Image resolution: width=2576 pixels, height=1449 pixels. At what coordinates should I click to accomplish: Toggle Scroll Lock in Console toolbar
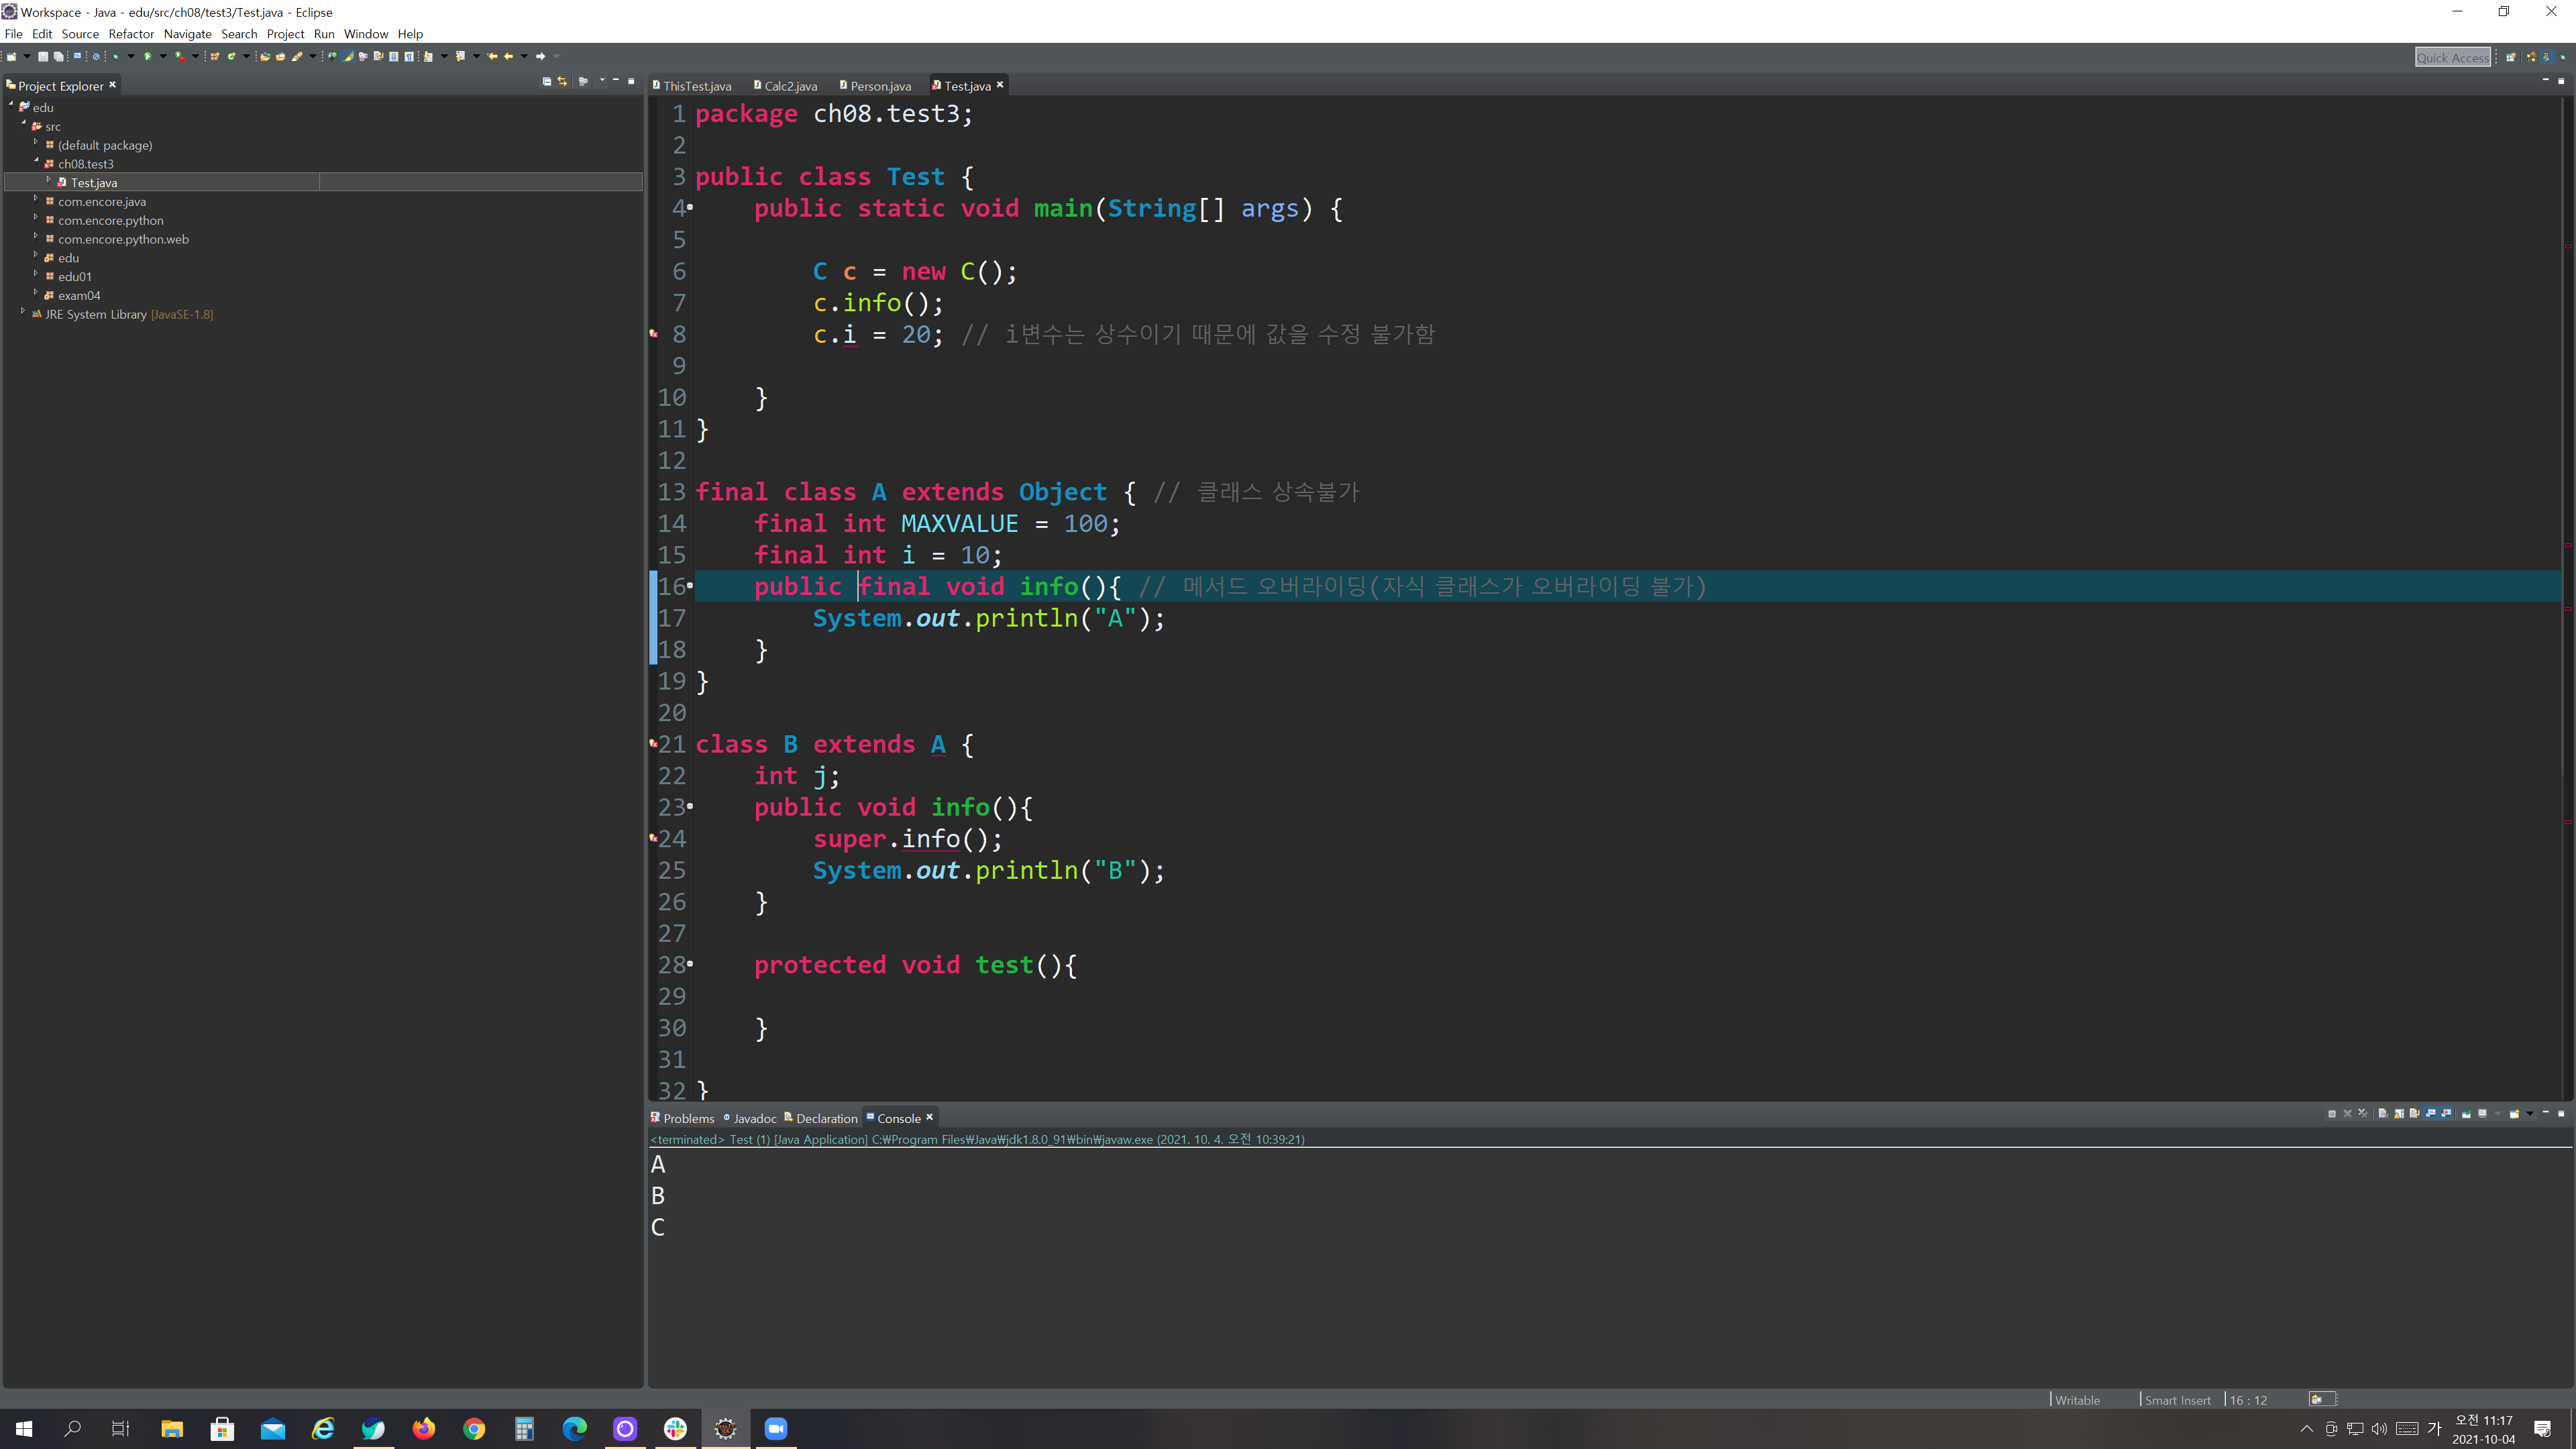coord(2399,1113)
